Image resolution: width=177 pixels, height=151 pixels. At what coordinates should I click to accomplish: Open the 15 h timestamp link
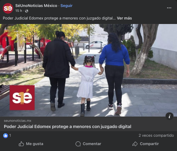pos(18,11)
